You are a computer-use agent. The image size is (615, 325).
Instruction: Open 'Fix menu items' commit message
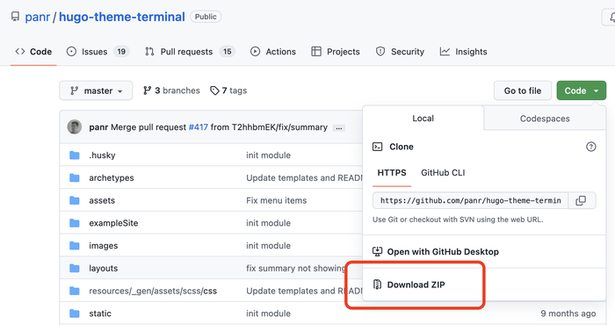point(277,201)
